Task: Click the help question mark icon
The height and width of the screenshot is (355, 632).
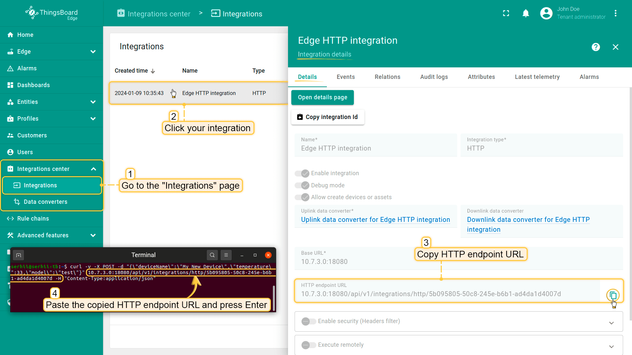Action: pos(595,47)
